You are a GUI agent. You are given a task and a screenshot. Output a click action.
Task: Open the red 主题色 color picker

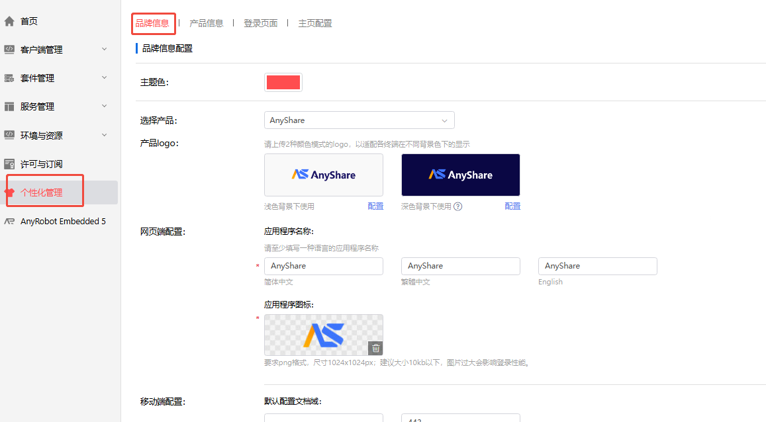click(283, 83)
